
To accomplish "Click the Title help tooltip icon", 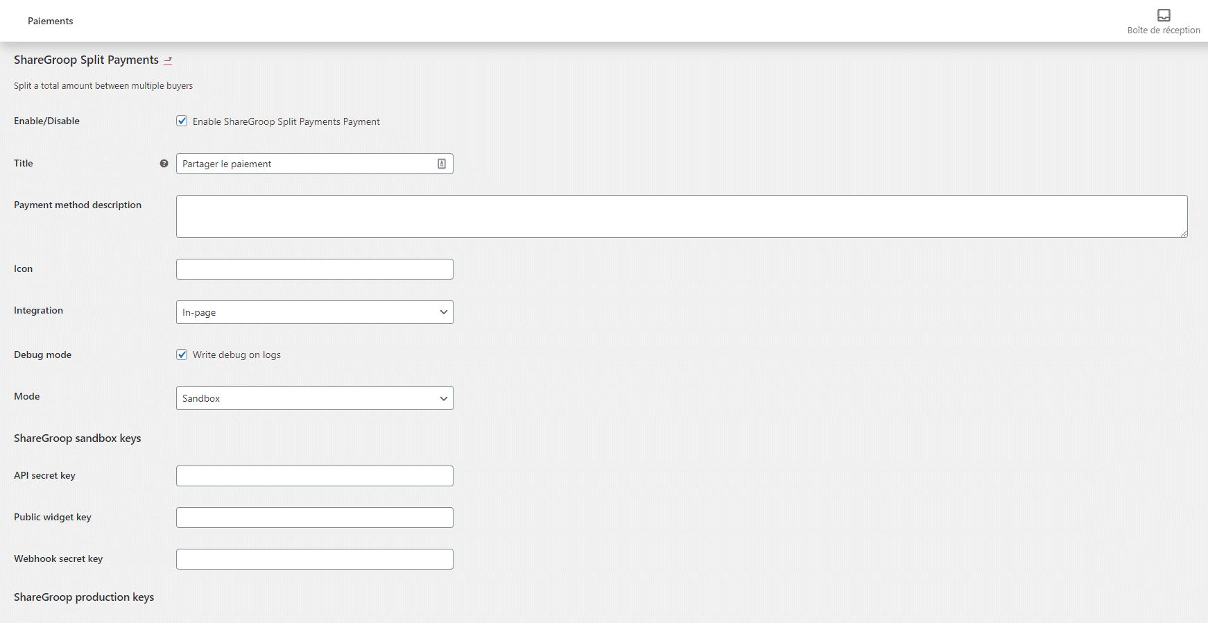I will 164,164.
